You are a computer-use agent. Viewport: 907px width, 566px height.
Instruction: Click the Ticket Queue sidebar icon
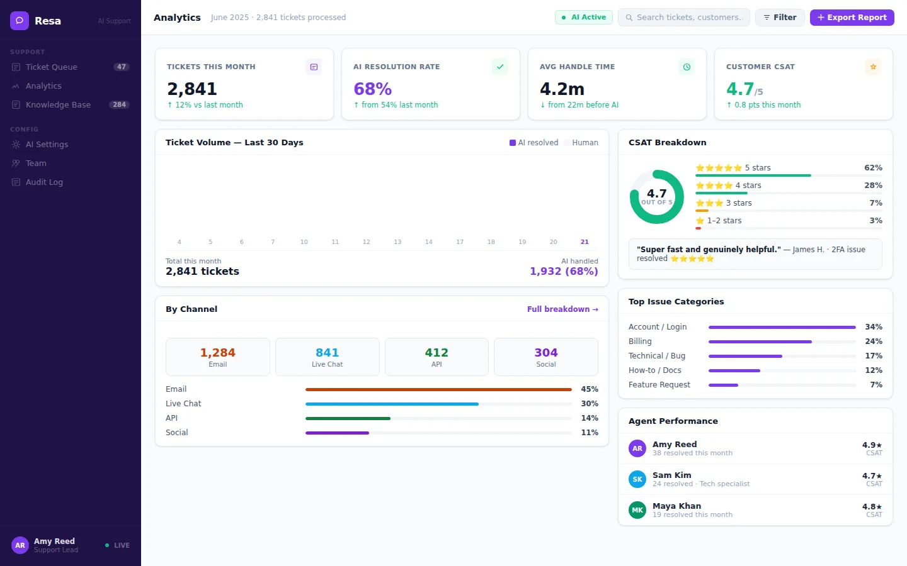click(16, 67)
